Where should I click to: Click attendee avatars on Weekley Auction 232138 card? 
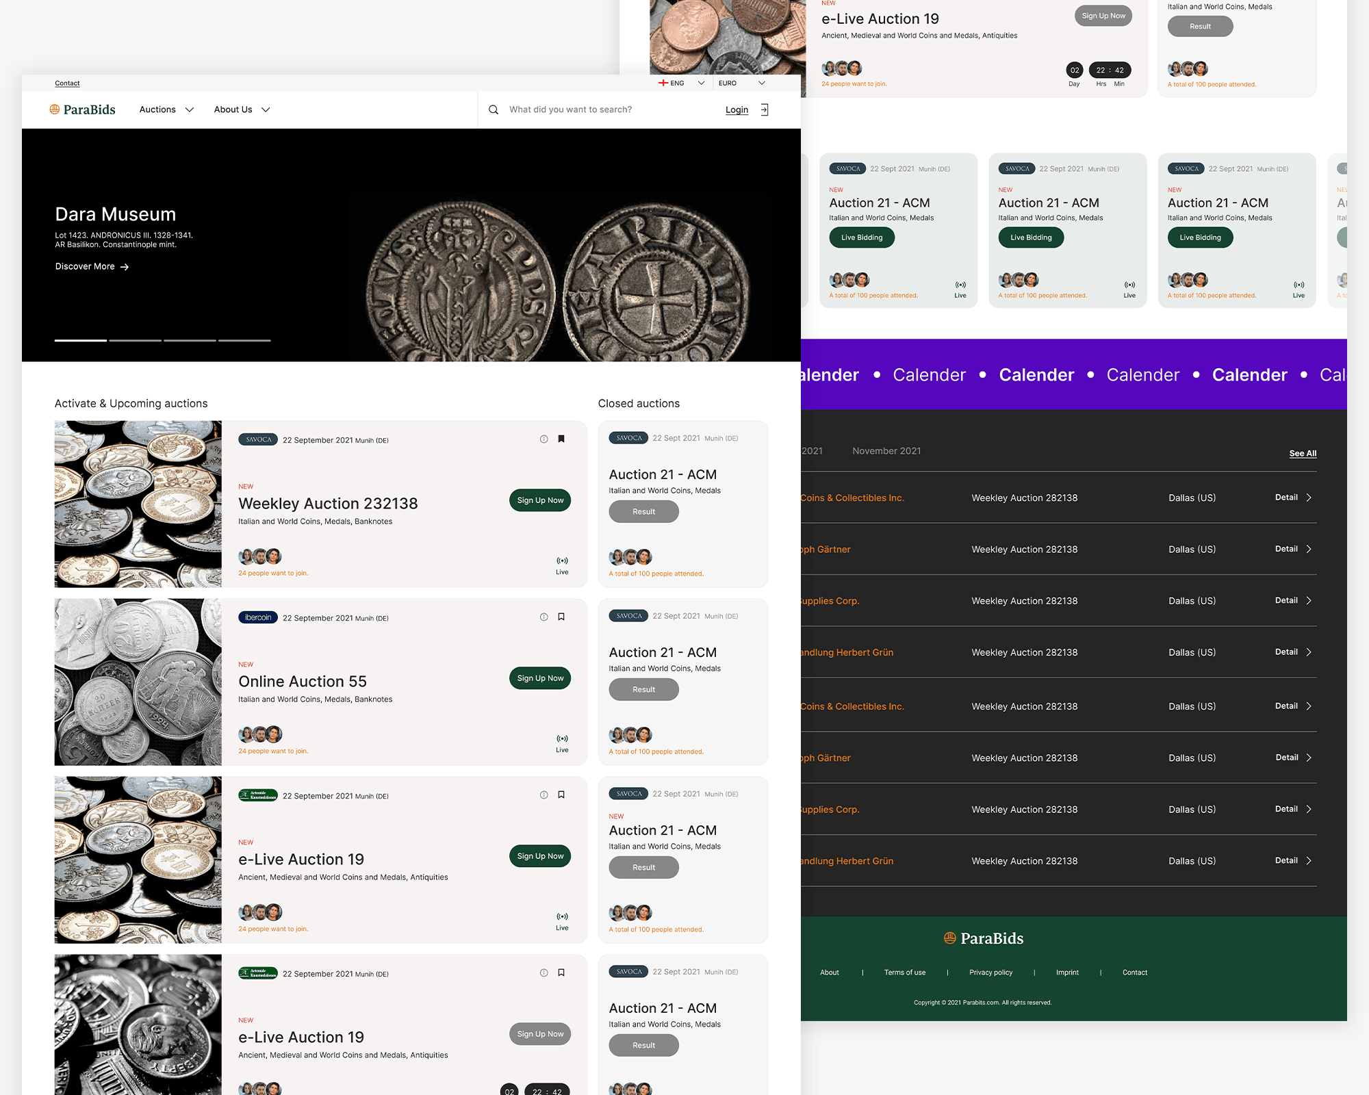pyautogui.click(x=260, y=556)
